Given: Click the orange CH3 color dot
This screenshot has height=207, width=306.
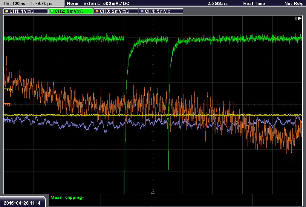Looking at the screenshot, I should (x=97, y=11).
